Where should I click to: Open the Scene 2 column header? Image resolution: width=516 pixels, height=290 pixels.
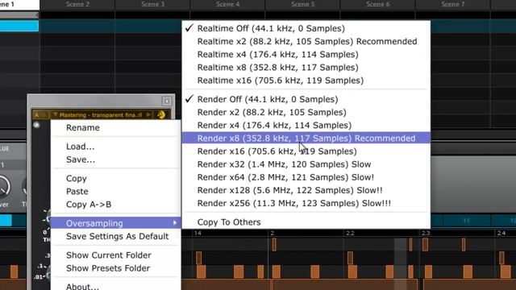[77, 4]
